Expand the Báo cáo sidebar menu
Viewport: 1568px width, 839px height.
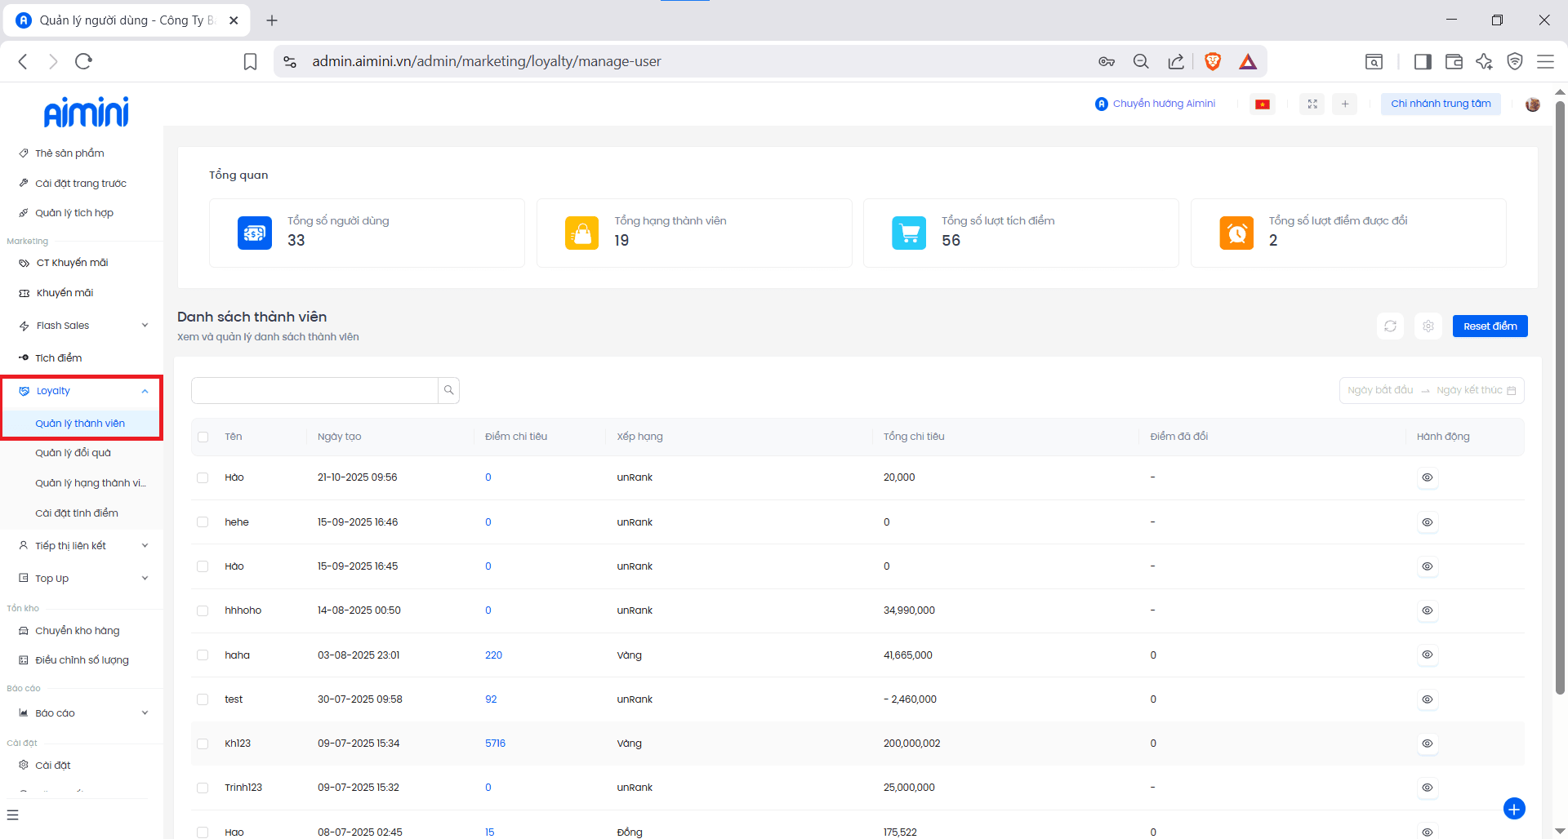click(145, 713)
